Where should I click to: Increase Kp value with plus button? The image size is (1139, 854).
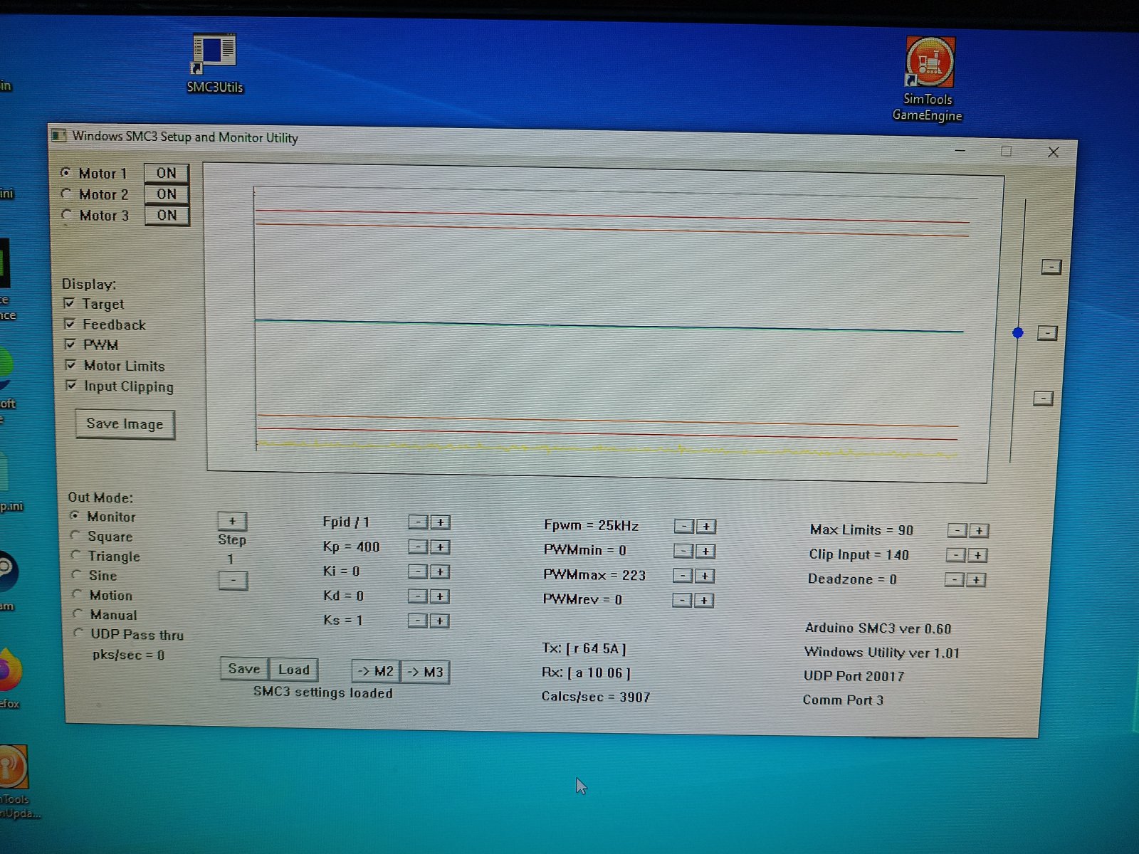[440, 547]
